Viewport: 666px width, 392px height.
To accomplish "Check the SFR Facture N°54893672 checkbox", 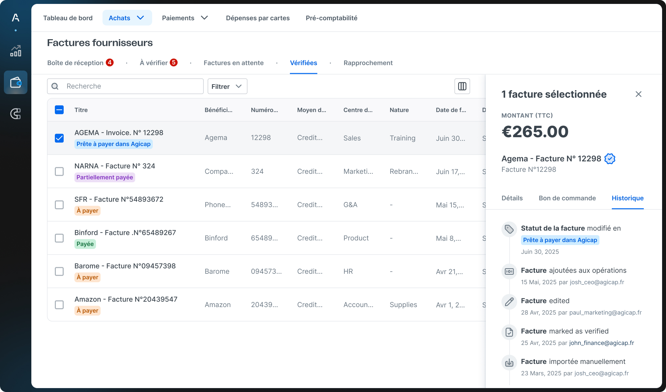I will click(x=59, y=205).
